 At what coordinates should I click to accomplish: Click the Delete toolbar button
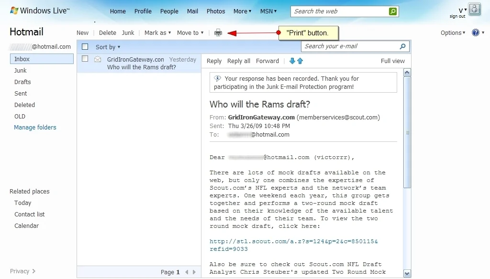pos(108,33)
